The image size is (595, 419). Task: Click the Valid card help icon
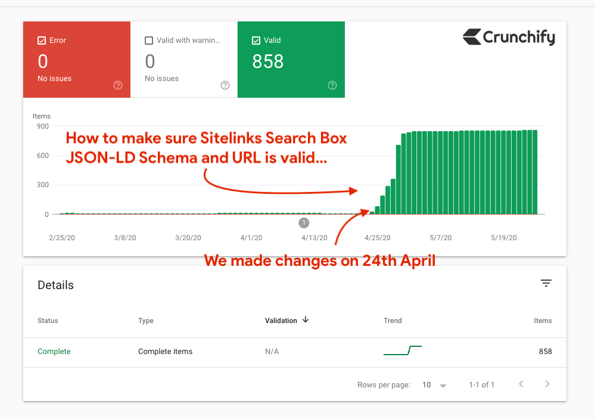[332, 85]
